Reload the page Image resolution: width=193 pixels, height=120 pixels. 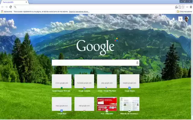(11, 7)
